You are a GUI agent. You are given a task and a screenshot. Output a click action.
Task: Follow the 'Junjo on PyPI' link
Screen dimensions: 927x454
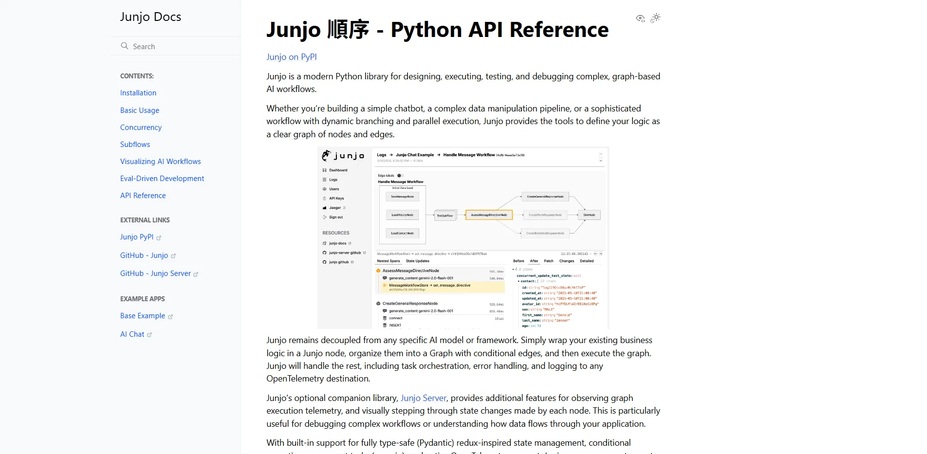[x=291, y=57]
